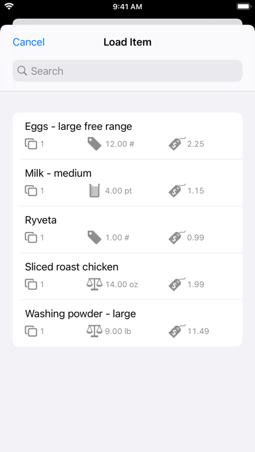Click the price tag icon next to 1.15

tap(177, 190)
